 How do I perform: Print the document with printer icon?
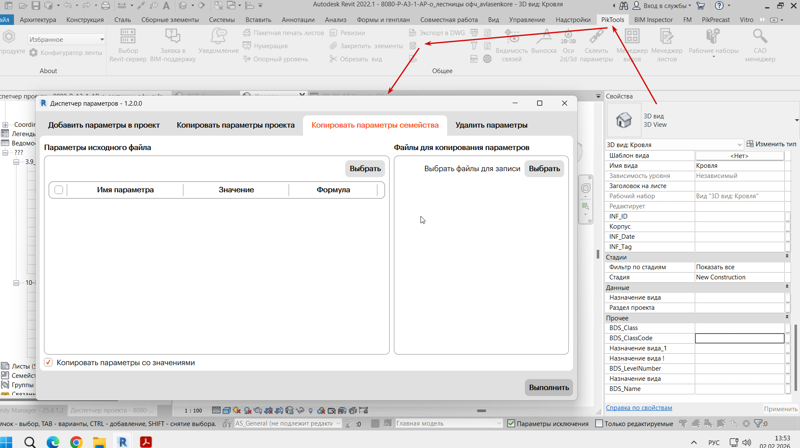click(106, 5)
